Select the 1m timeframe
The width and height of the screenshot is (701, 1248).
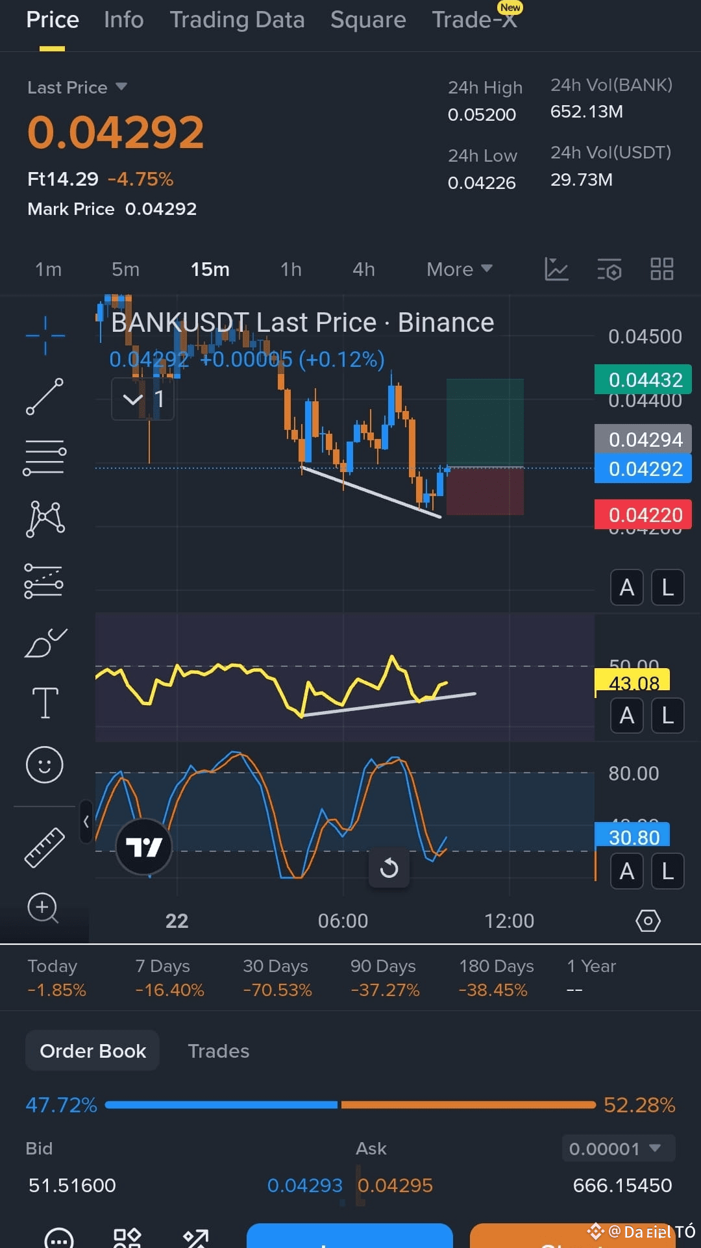pos(48,269)
